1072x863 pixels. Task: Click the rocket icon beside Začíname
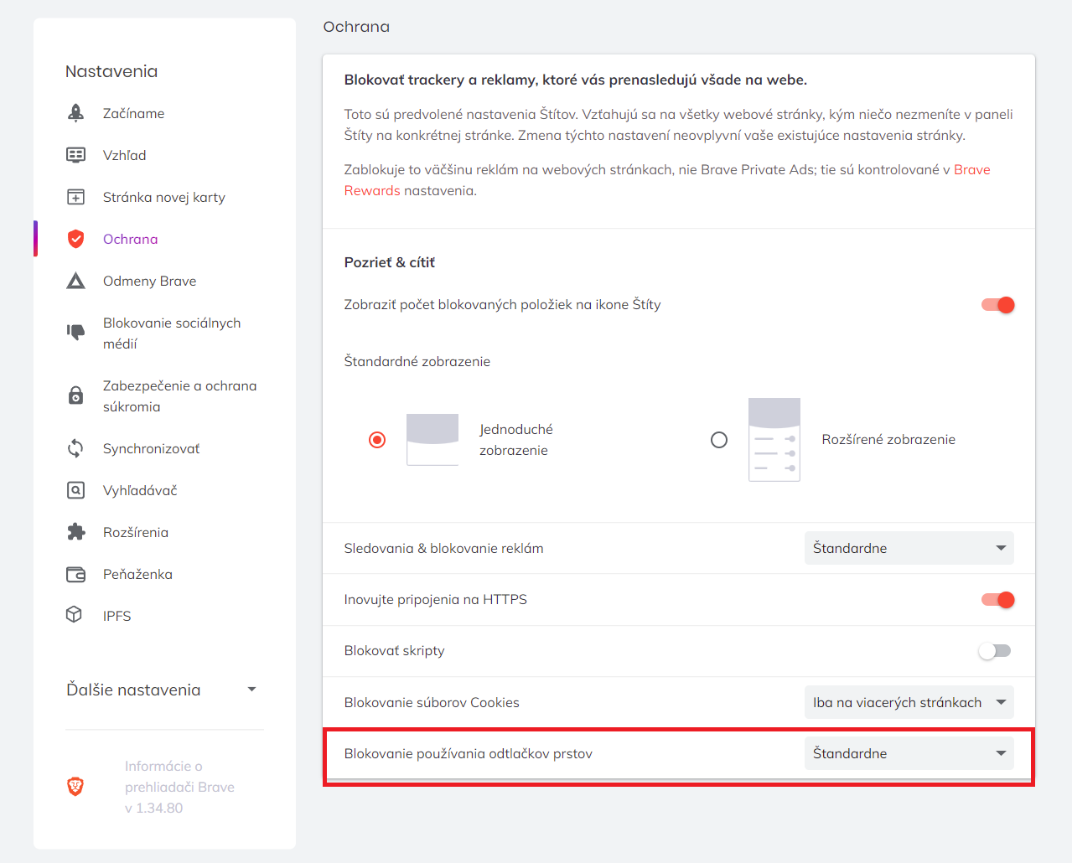coord(75,113)
